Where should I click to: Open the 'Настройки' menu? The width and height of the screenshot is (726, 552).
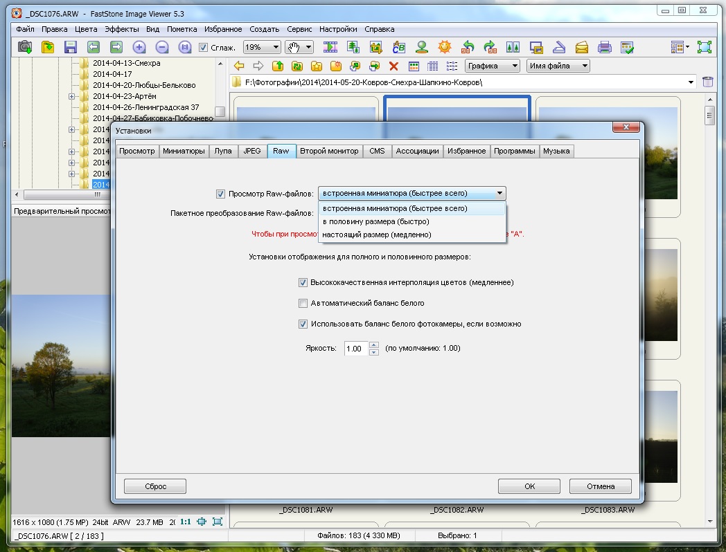(x=338, y=29)
